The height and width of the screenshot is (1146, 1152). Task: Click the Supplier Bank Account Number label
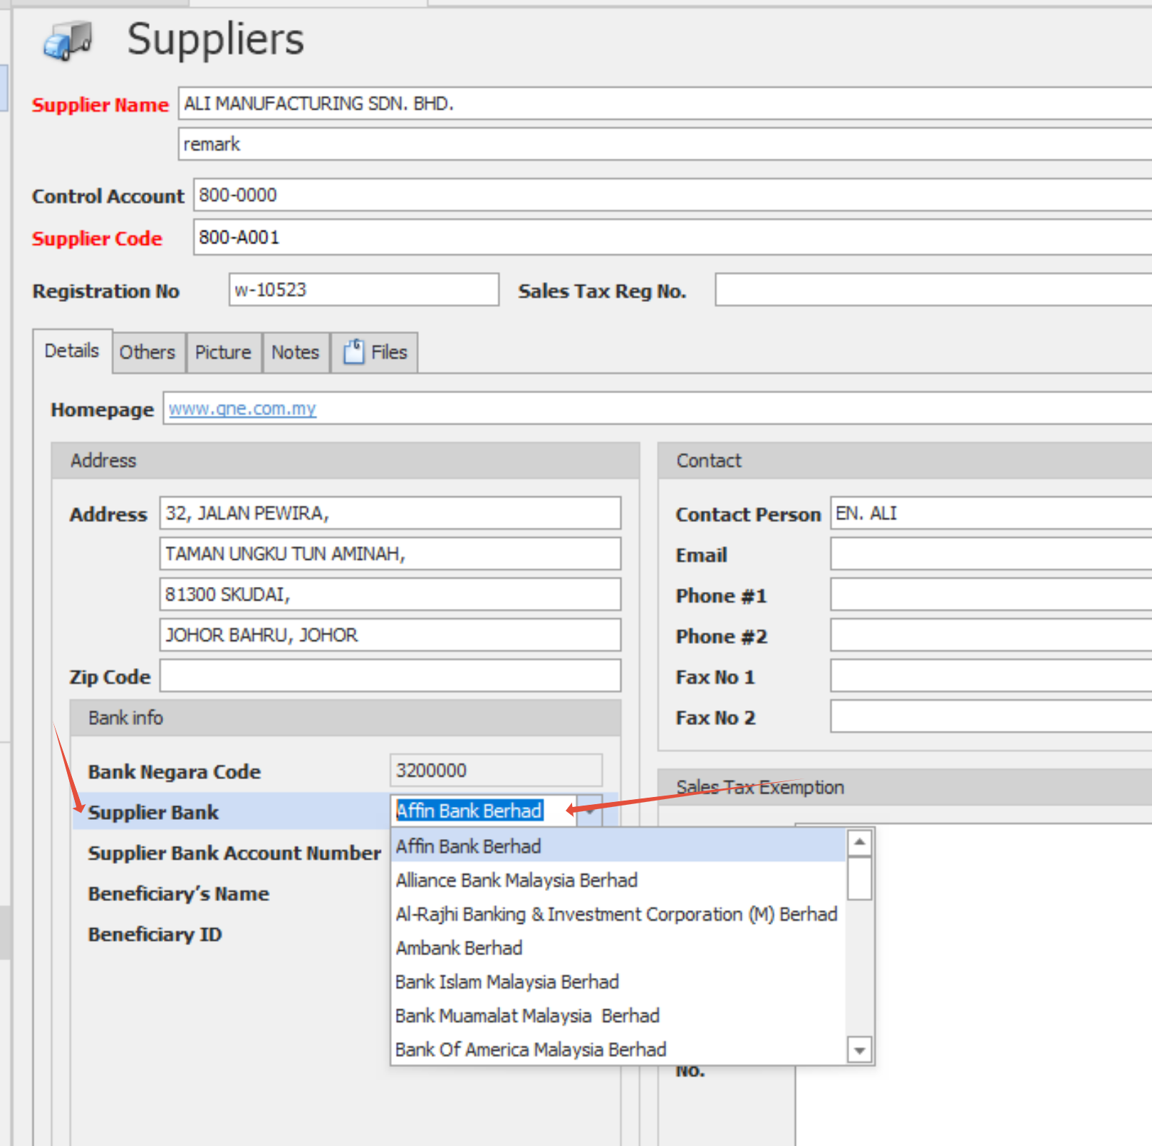pyautogui.click(x=234, y=853)
